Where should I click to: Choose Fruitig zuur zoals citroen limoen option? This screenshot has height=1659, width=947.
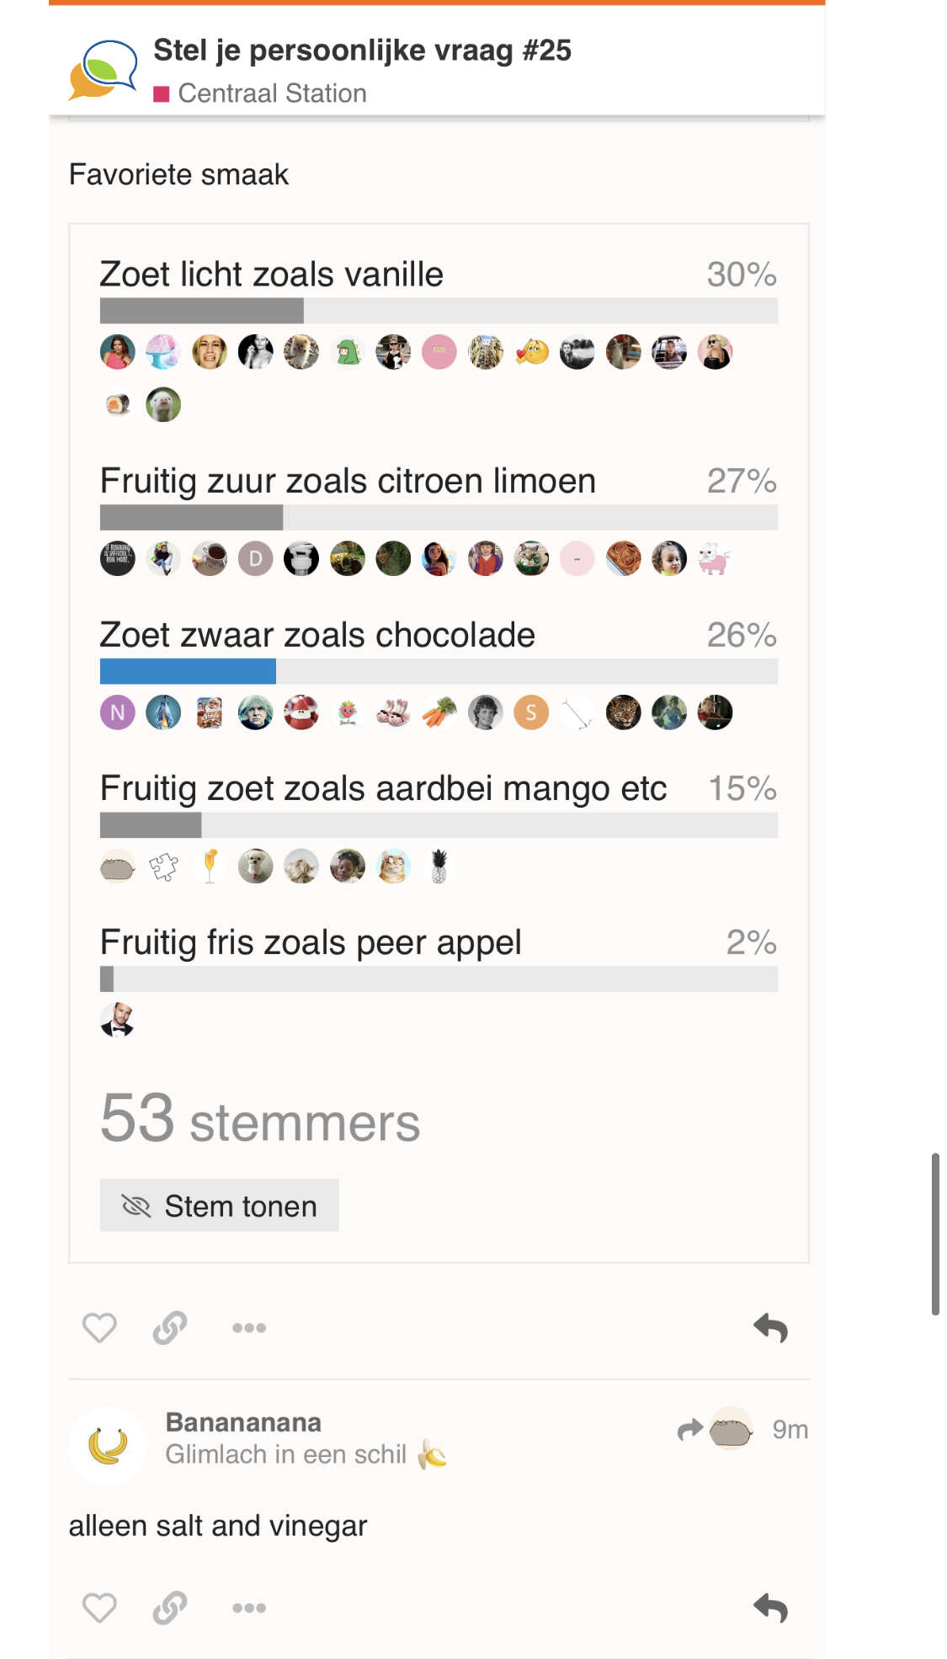click(x=348, y=481)
